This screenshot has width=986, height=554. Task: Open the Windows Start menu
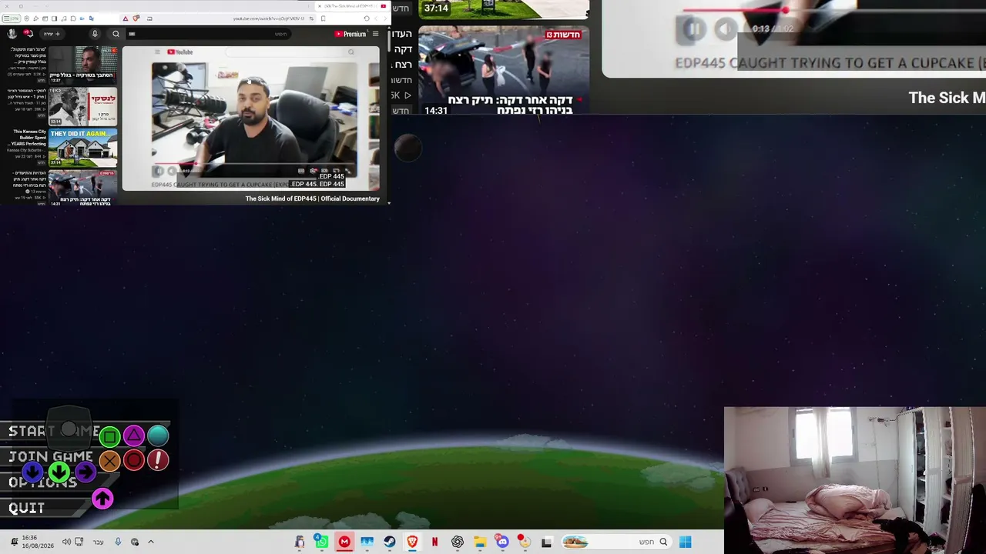[685, 542]
